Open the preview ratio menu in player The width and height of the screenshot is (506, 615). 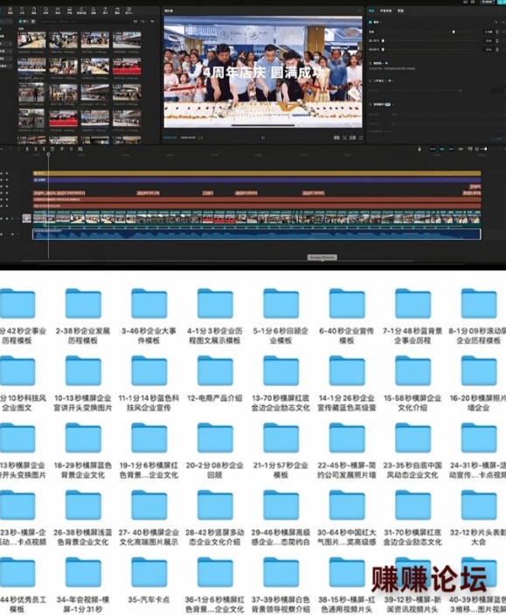tap(352, 137)
